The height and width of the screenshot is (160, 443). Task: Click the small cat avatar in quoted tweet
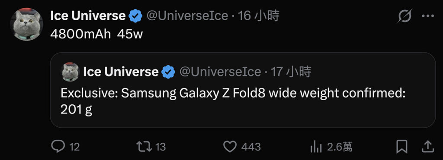click(x=71, y=72)
